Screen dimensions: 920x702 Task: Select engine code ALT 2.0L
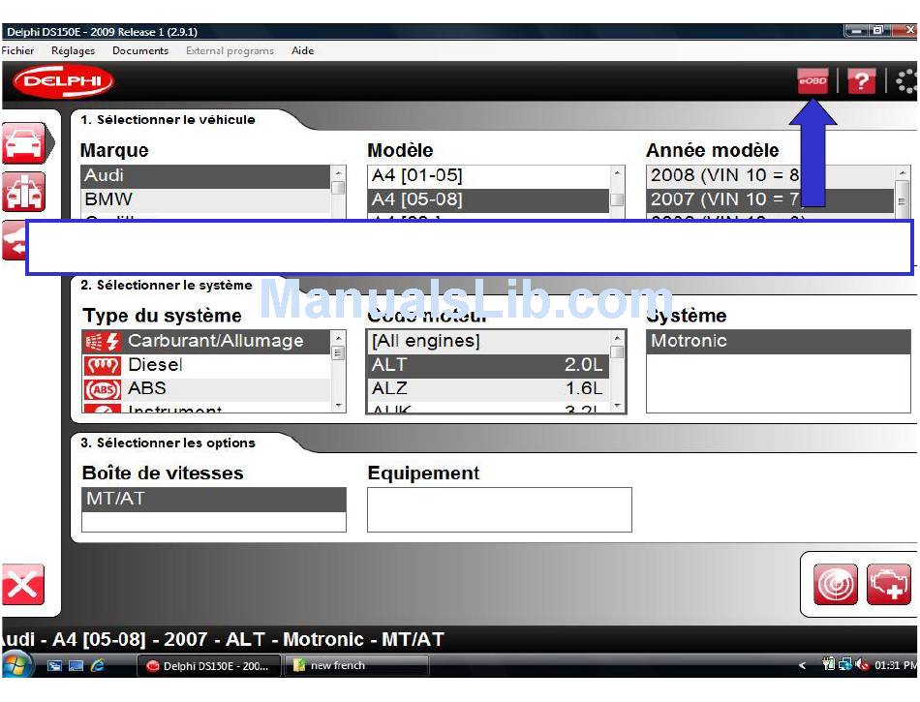pyautogui.click(x=489, y=365)
